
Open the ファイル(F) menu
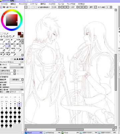[x=4, y=4]
